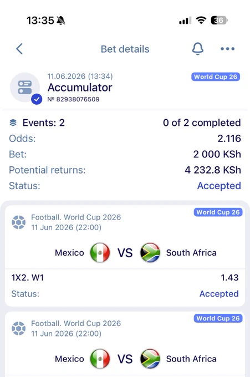Image resolution: width=250 pixels, height=377 pixels.
Task: Tap the Mexico flag in second match
Action: tap(100, 359)
